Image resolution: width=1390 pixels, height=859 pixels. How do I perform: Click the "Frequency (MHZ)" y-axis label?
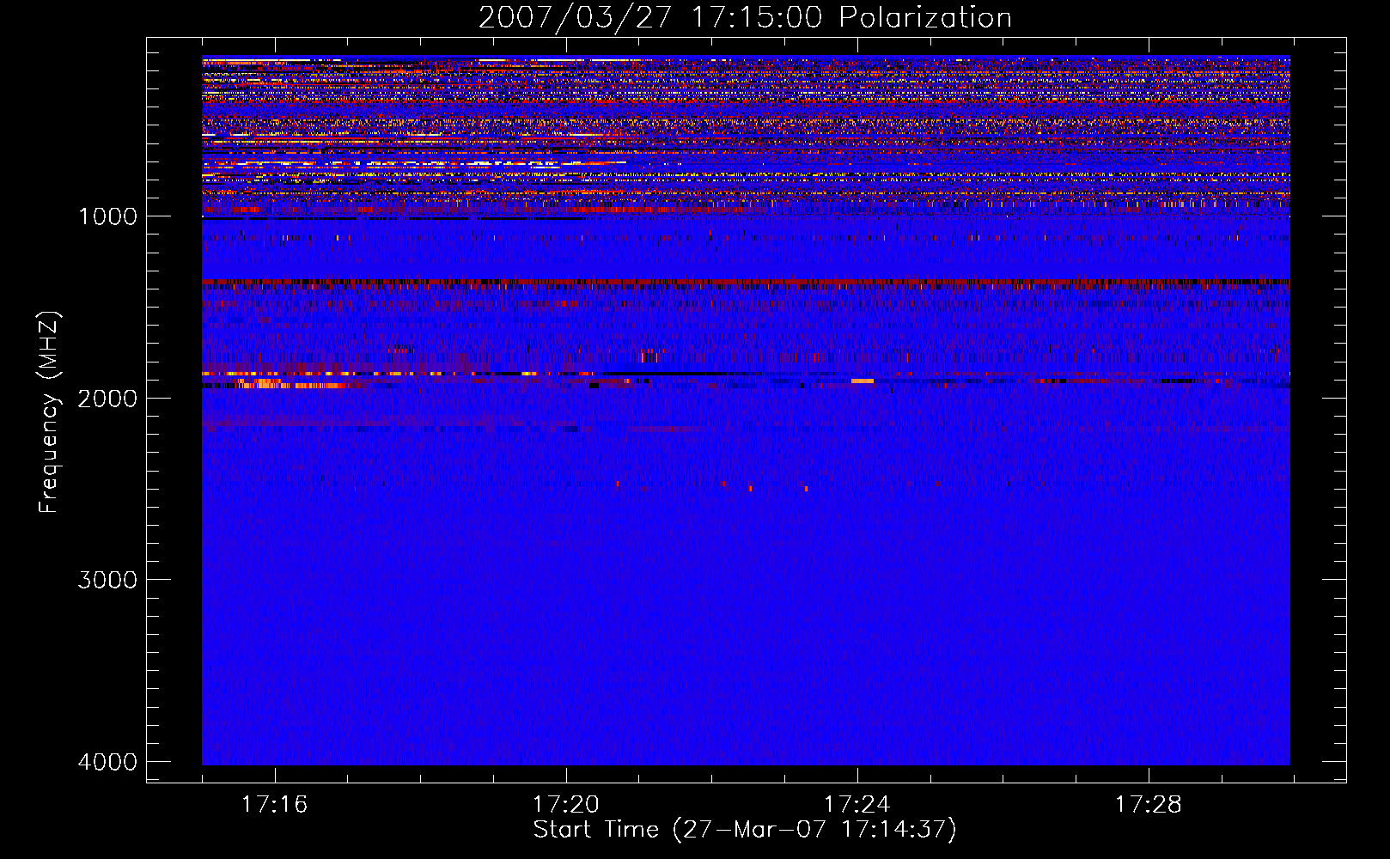pos(49,412)
